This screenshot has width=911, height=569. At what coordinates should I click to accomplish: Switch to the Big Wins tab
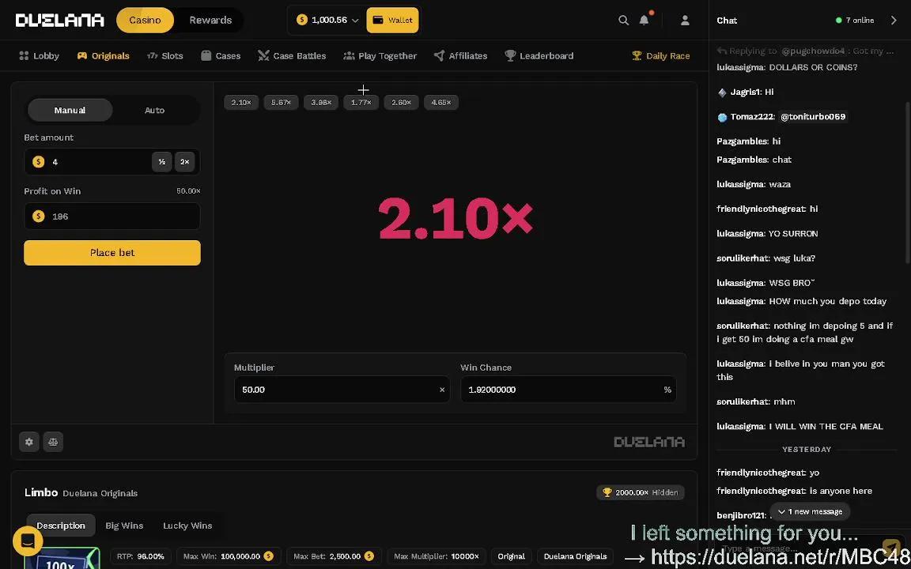point(124,526)
